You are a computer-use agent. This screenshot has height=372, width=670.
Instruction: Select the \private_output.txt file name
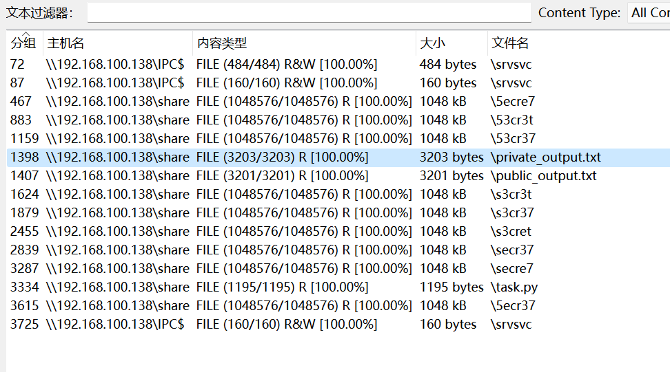(x=546, y=157)
